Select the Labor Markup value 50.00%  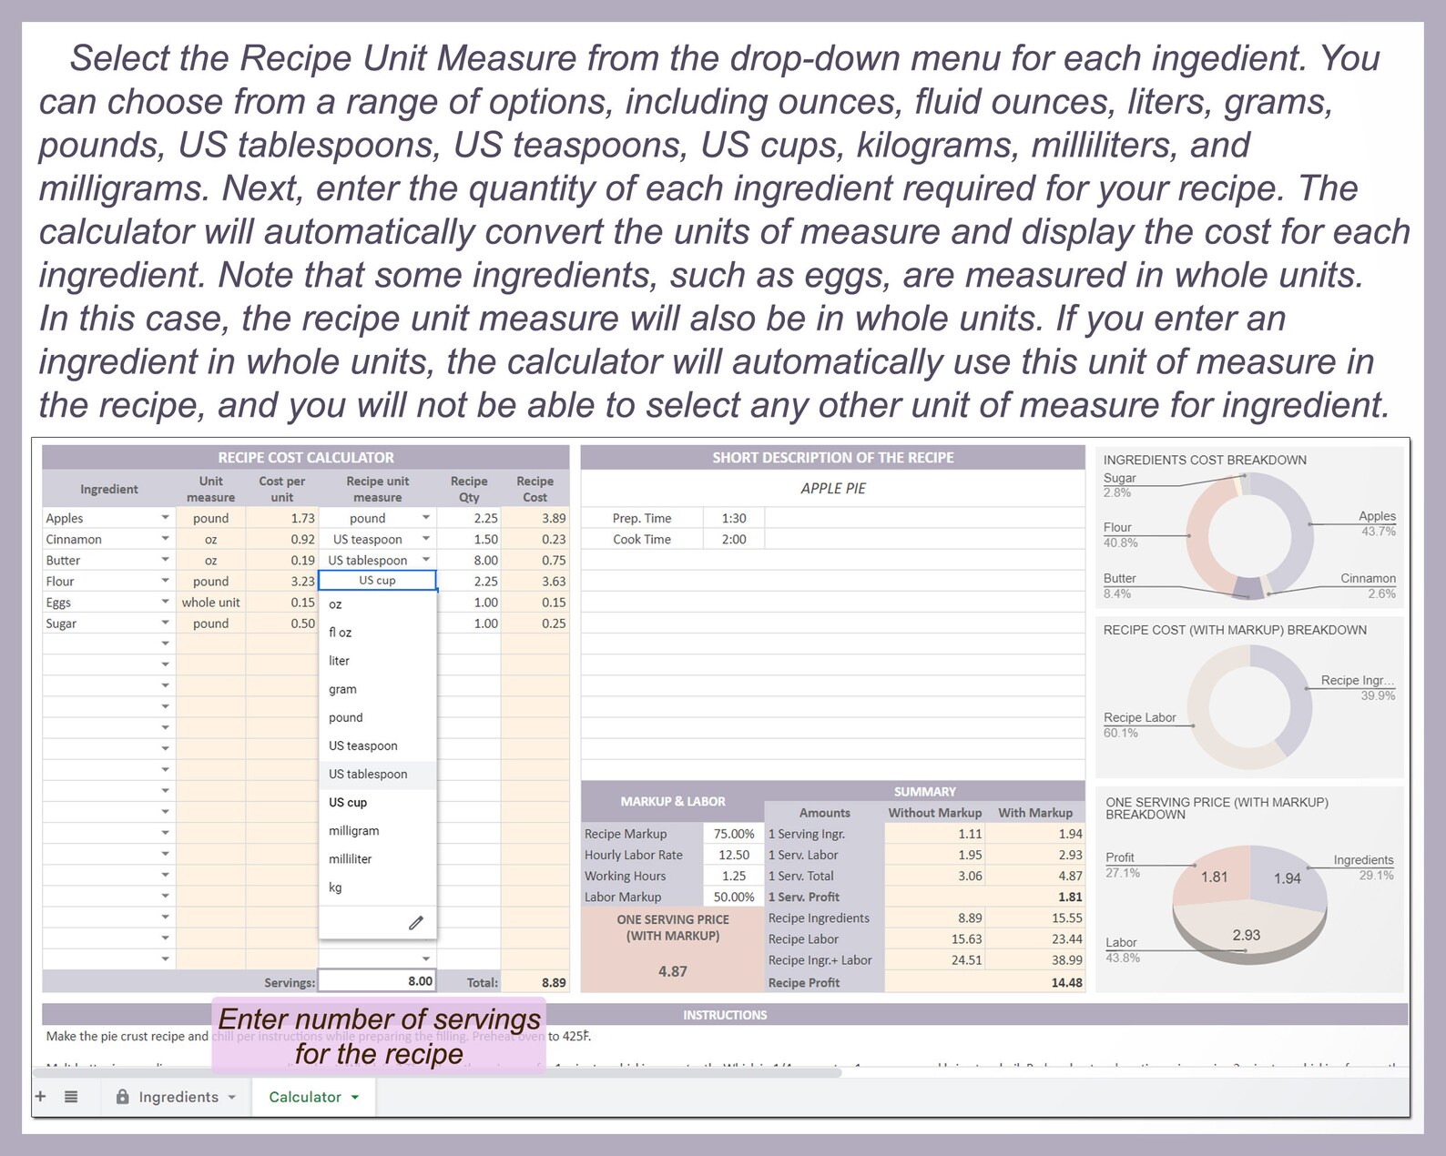[733, 897]
